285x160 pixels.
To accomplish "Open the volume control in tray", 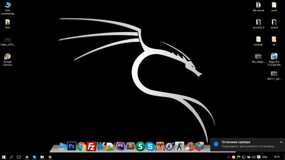I will [x=253, y=157].
